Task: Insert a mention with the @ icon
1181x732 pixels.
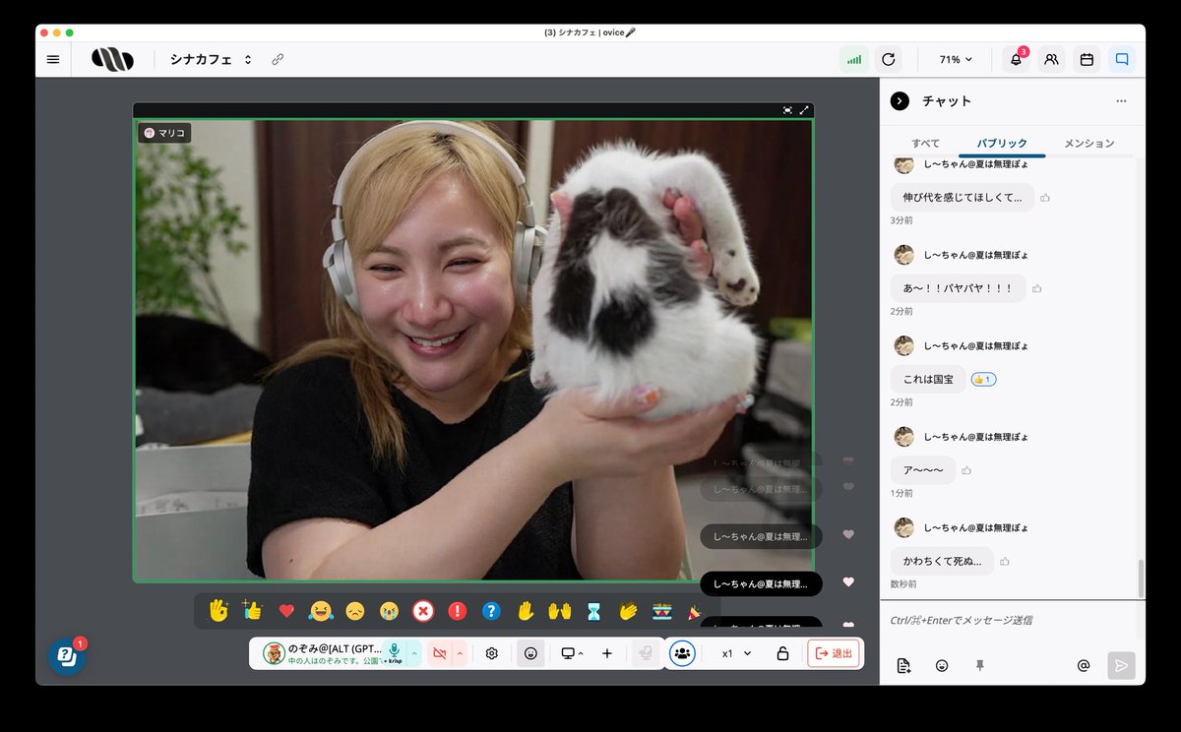Action: 1084,666
